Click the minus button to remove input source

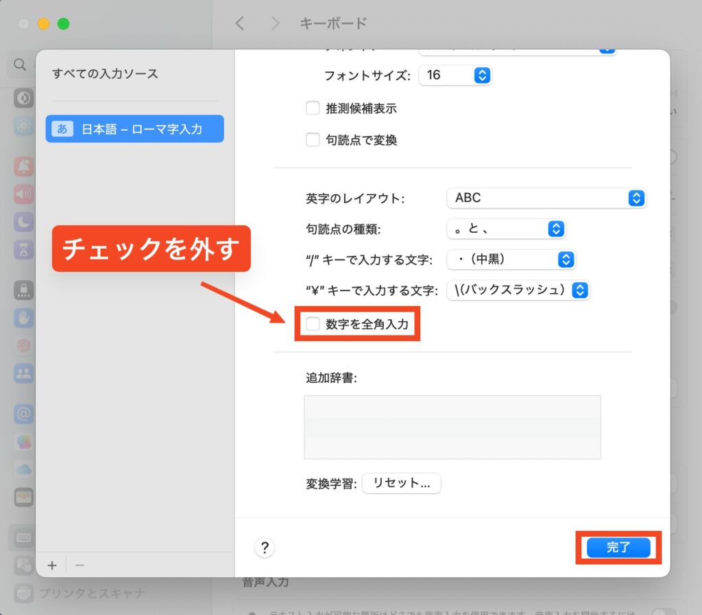[x=80, y=565]
